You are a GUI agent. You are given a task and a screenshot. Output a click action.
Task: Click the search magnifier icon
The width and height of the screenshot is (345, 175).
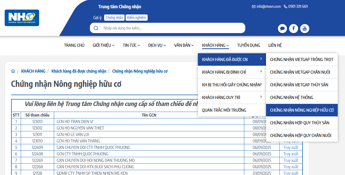point(96,28)
